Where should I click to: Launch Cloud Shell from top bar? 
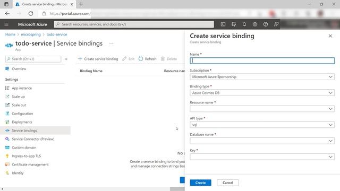pyautogui.click(x=223, y=24)
